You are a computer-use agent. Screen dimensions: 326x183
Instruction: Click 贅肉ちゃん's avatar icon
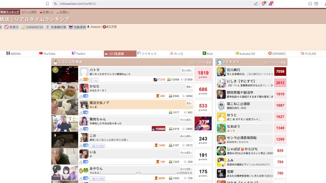[84, 121]
